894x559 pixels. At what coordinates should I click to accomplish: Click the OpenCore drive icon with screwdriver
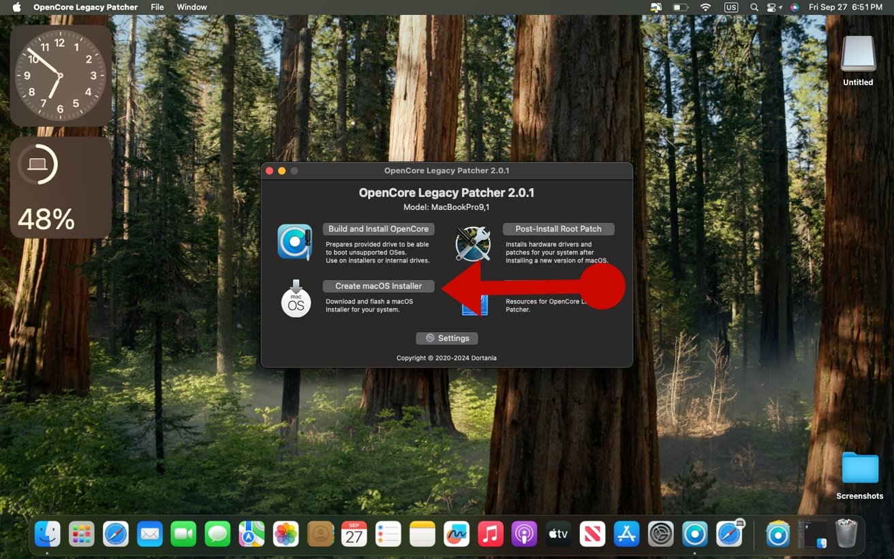pyautogui.click(x=295, y=242)
